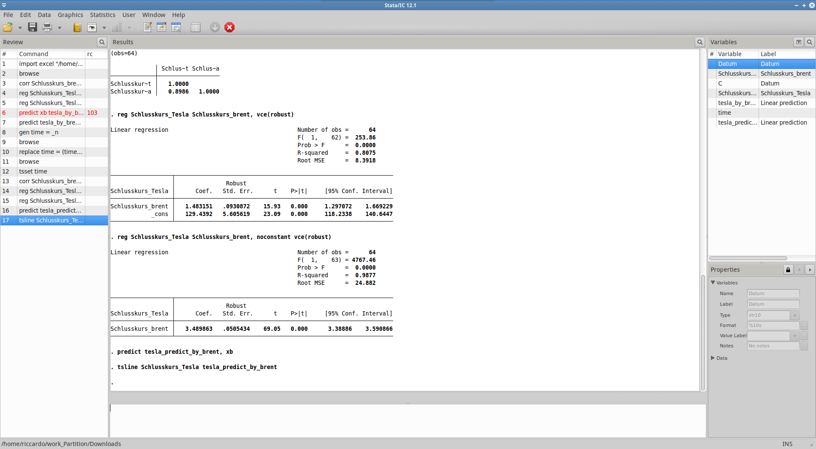This screenshot has height=449, width=816.
Task: Click the Command column header in Review
Action: (x=51, y=54)
